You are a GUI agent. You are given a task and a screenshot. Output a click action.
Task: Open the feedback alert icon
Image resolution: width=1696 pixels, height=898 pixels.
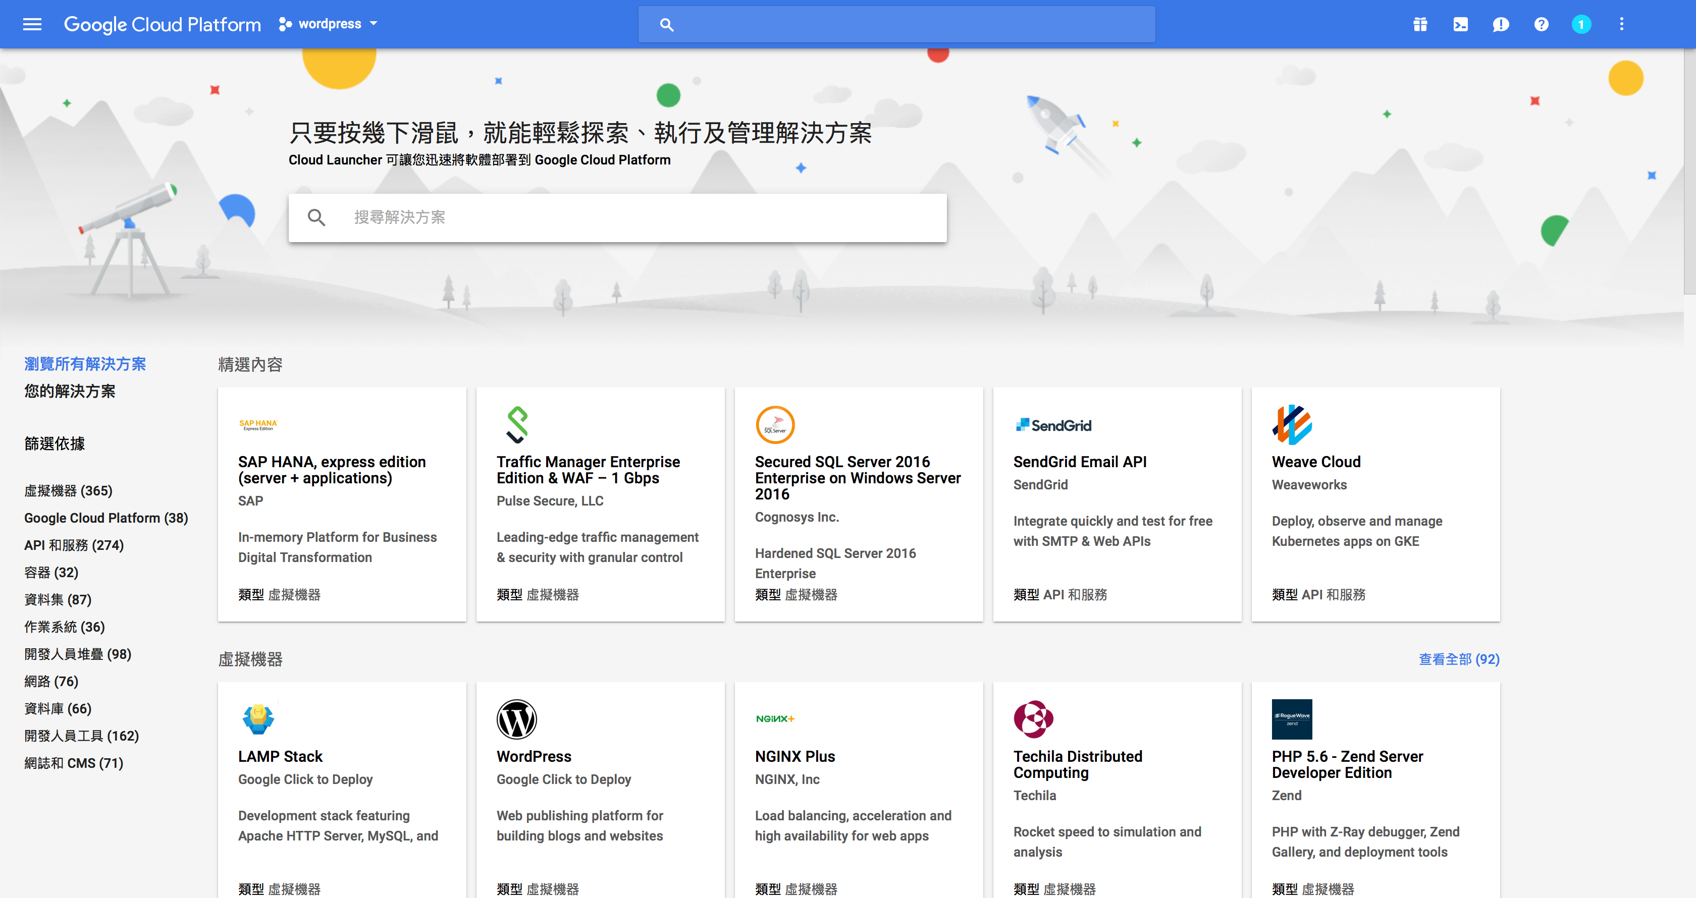pyautogui.click(x=1501, y=24)
